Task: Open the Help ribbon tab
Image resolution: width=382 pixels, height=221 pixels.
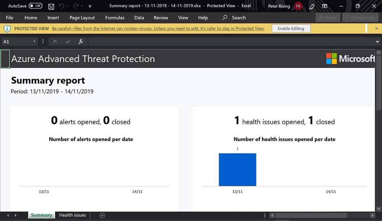Action: [x=203, y=18]
